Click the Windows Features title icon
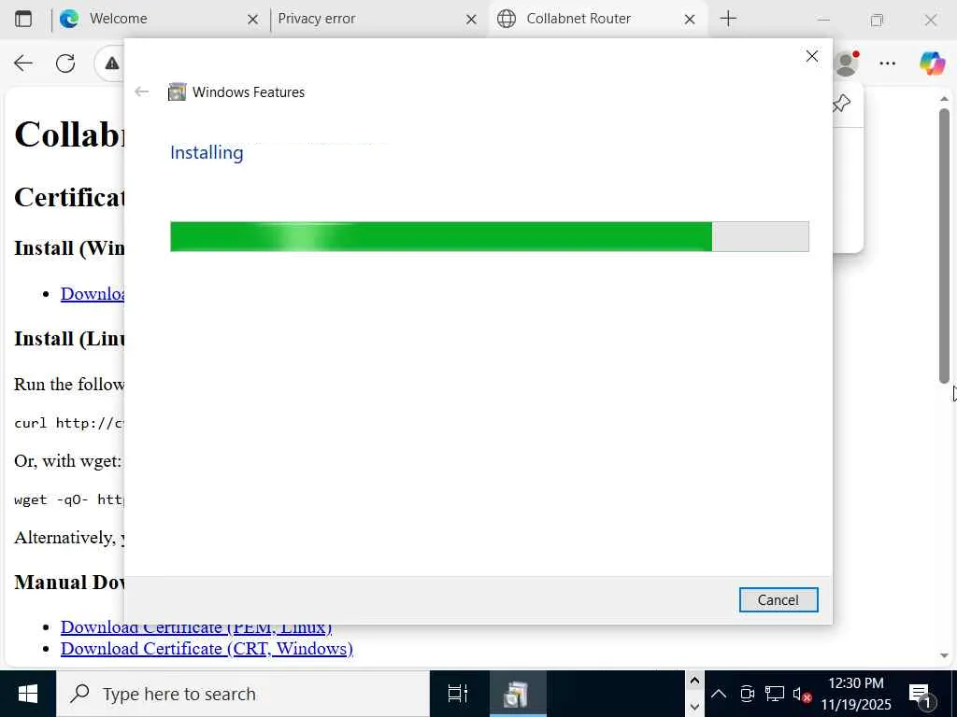This screenshot has width=957, height=717. pos(177,92)
